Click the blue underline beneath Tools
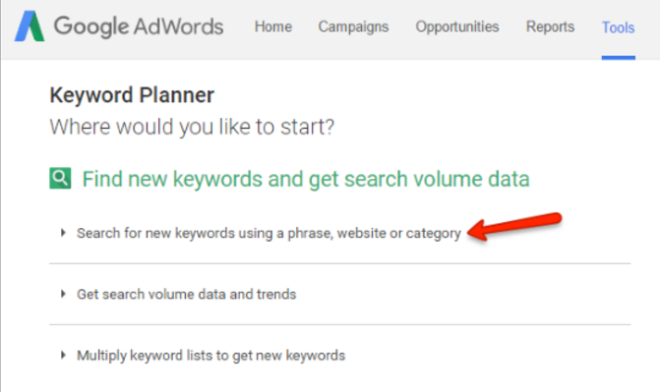Image resolution: width=660 pixels, height=392 pixels. pyautogui.click(x=619, y=58)
